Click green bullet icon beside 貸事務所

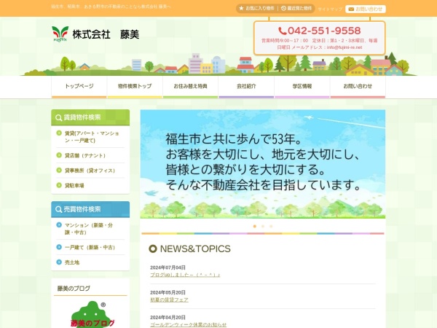[59, 170]
